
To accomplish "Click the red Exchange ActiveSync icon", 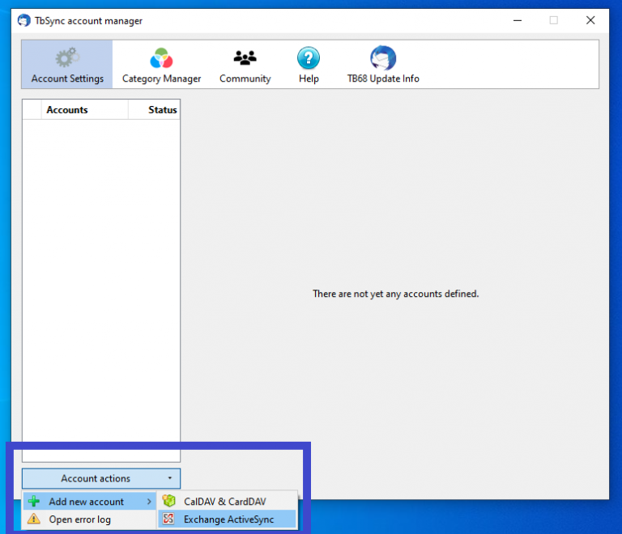I will click(168, 519).
